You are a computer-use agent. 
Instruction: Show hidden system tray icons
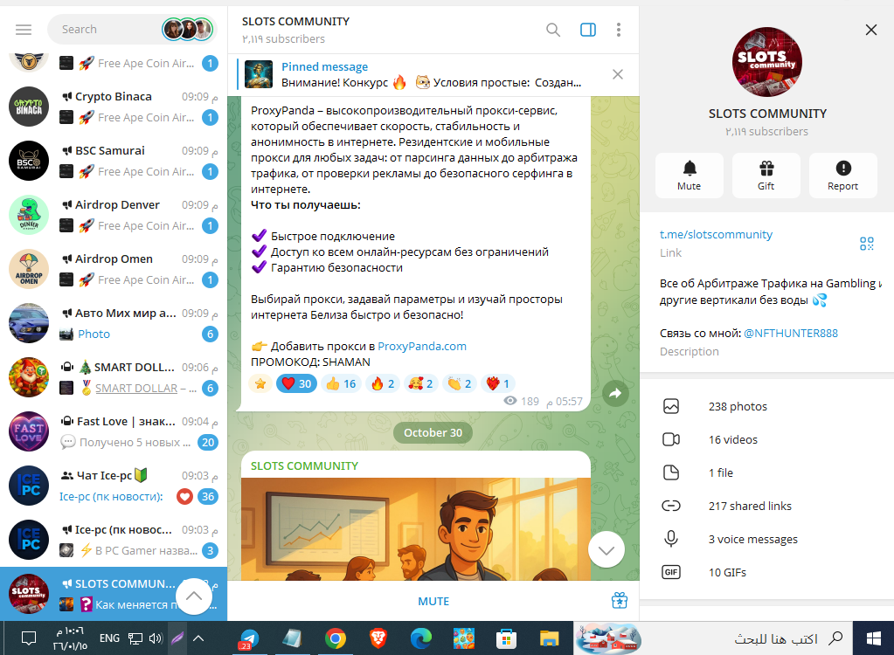click(198, 638)
